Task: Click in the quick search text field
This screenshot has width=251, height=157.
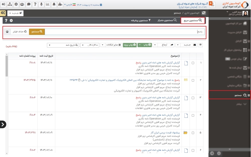Action: pos(124,32)
